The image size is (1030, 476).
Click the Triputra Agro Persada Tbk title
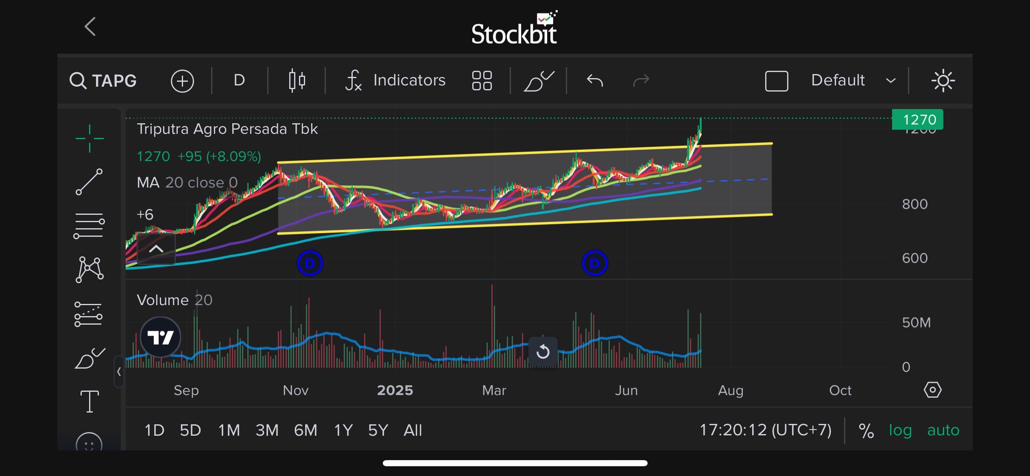(227, 129)
